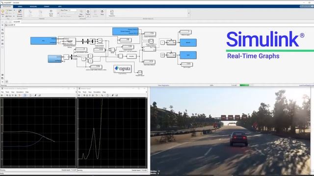Click the 100% zoom level in status bar
314x176 pixels.
(211, 86)
